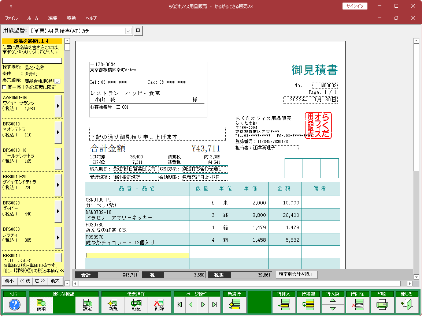Screen dimensions: 422x316
Task: Jump to the last page icon
Action: click(x=215, y=304)
